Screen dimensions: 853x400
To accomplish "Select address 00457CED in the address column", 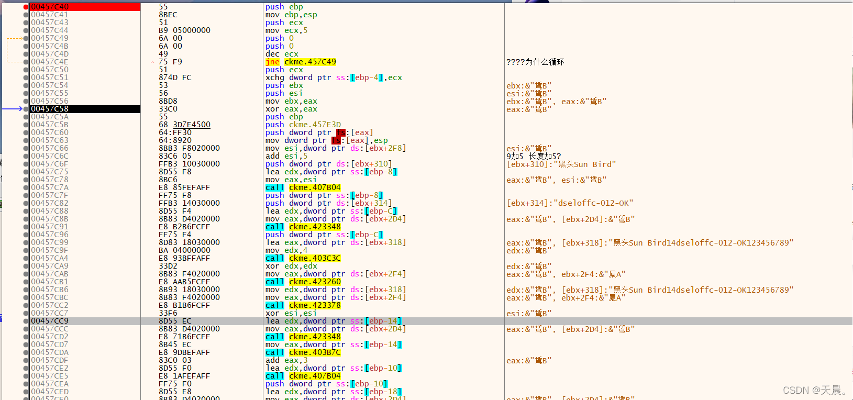I will click(x=50, y=392).
